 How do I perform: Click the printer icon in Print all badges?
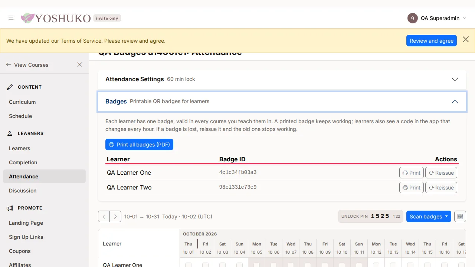click(x=111, y=145)
